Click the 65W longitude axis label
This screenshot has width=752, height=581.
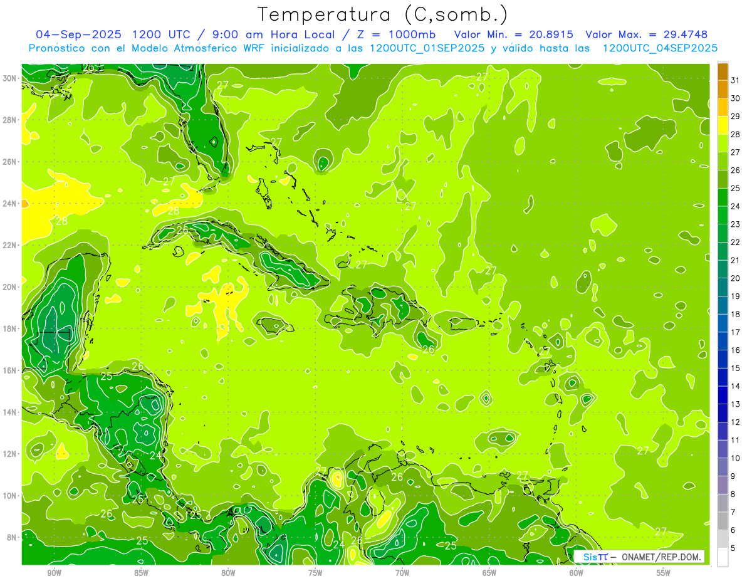489,573
